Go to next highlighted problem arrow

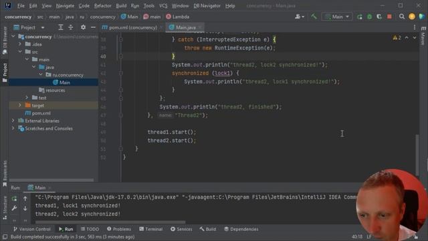[415, 37]
